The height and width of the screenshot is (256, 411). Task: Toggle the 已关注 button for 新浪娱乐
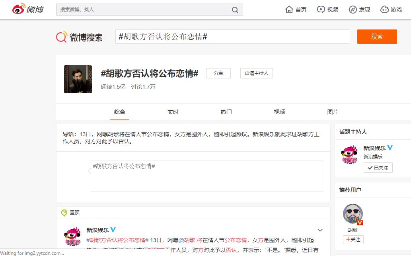coord(378,168)
